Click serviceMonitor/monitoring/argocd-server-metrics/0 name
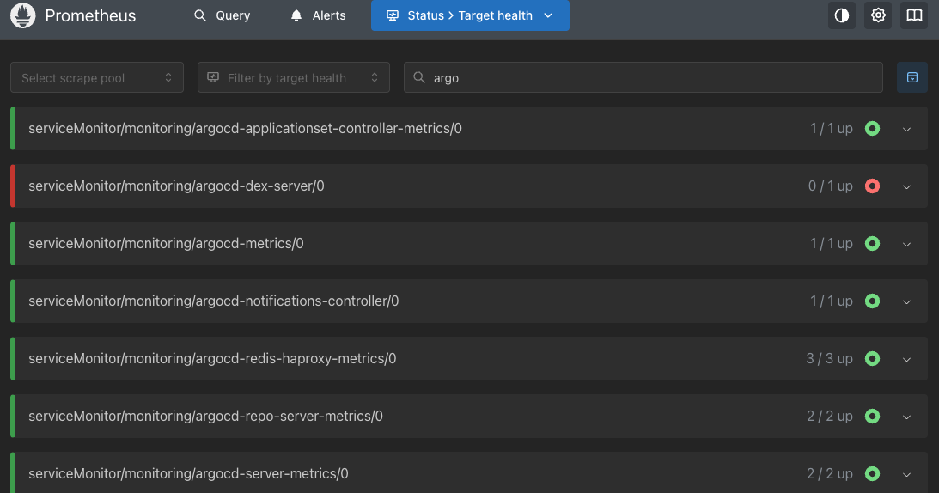Image resolution: width=939 pixels, height=493 pixels. point(188,473)
